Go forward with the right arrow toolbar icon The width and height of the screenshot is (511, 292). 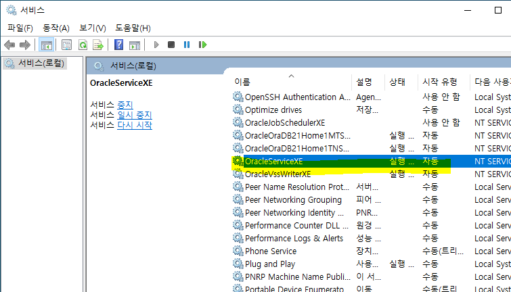(x=25, y=45)
